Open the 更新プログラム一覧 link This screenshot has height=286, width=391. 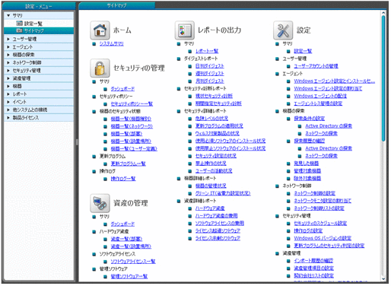pos(129,164)
